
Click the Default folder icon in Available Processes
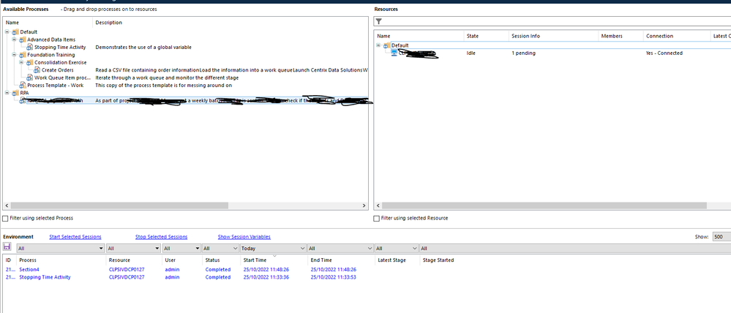(15, 32)
